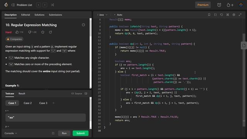Click code line 10 return dp statement
The width and height of the screenshot is (247, 139).
pyautogui.click(x=136, y=34)
